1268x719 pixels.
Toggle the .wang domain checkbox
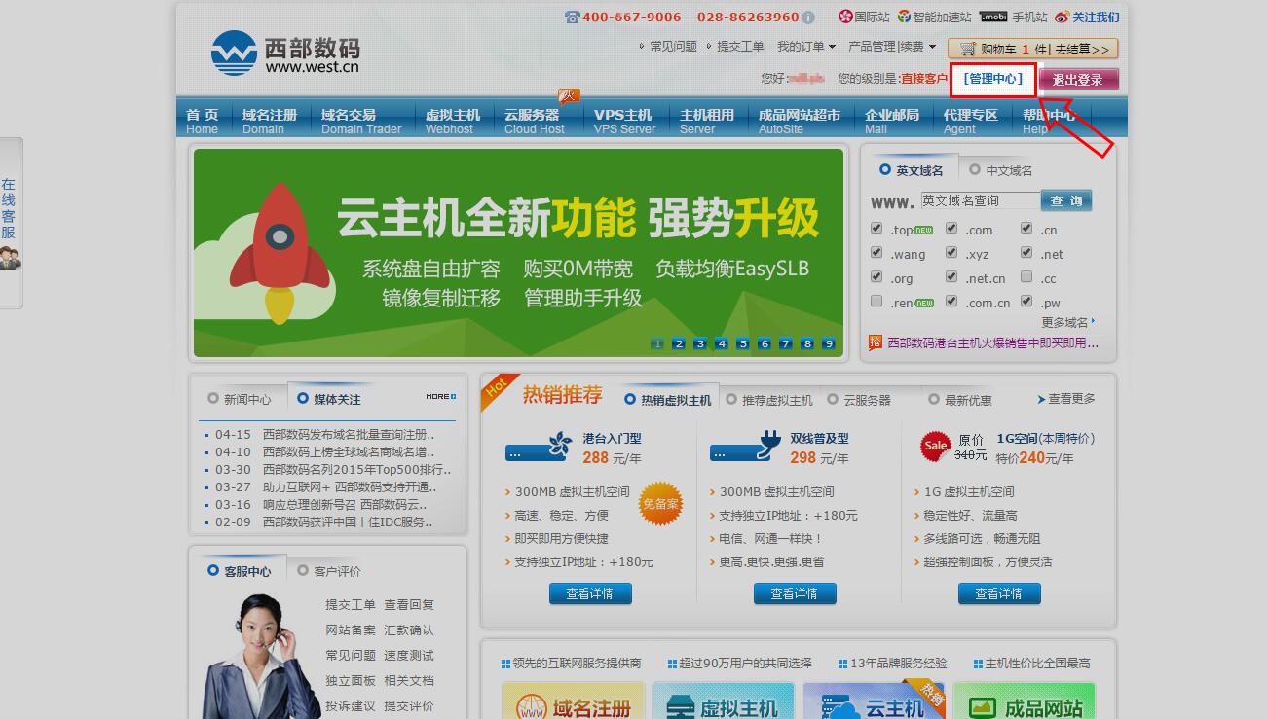point(876,253)
